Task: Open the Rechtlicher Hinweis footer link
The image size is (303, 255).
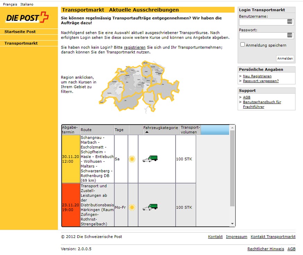Action: point(266,249)
